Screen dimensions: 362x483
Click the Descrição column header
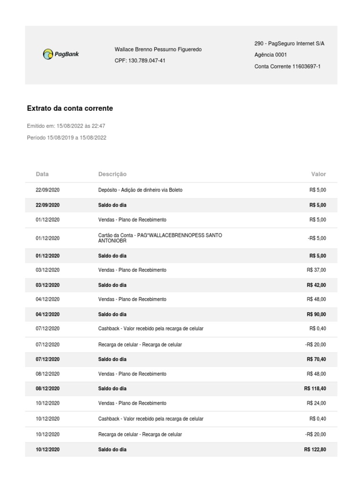click(x=112, y=175)
